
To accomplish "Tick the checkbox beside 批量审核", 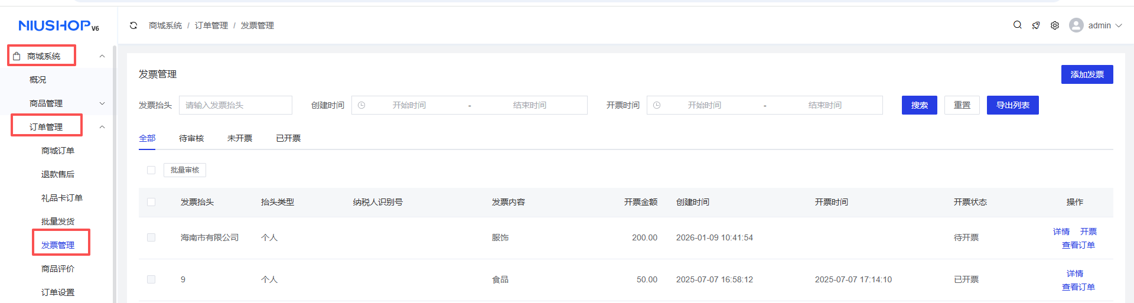I will [x=151, y=170].
